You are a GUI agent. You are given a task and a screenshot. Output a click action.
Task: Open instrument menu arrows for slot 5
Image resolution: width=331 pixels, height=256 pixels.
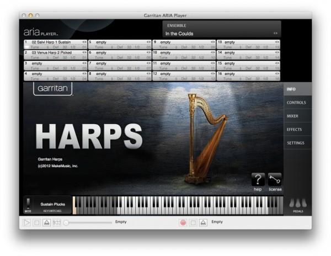click(148, 42)
